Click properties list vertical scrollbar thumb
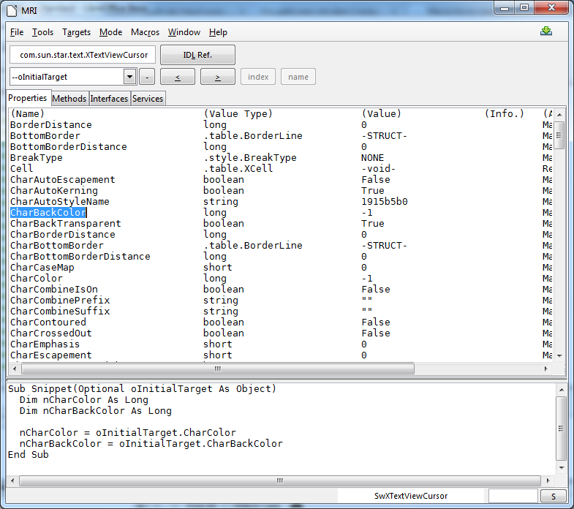The width and height of the screenshot is (574, 509). point(559,135)
